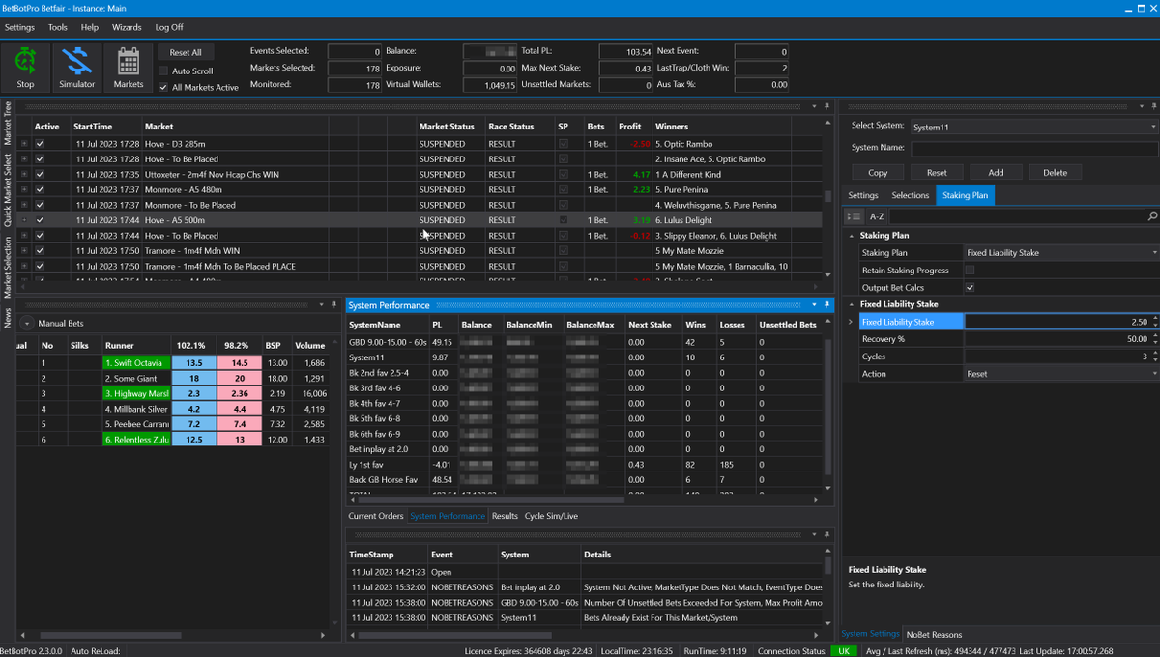Image resolution: width=1160 pixels, height=657 pixels.
Task: Click the Log Off menu item
Action: pyautogui.click(x=169, y=27)
